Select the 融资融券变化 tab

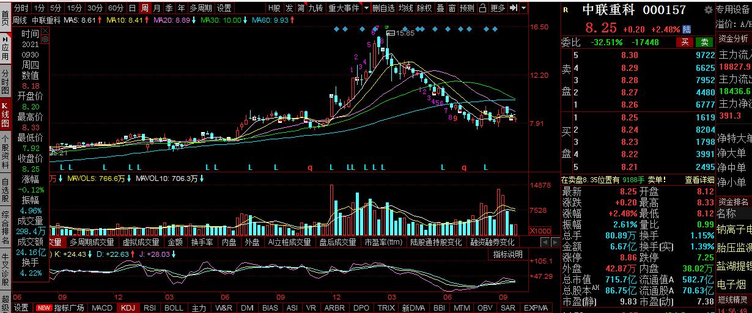[x=492, y=242]
